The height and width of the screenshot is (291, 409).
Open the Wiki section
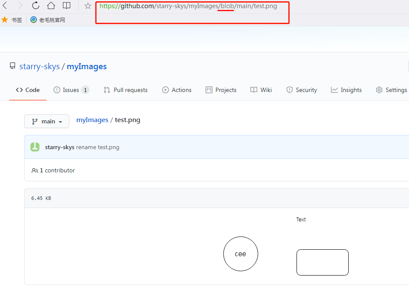pyautogui.click(x=261, y=90)
